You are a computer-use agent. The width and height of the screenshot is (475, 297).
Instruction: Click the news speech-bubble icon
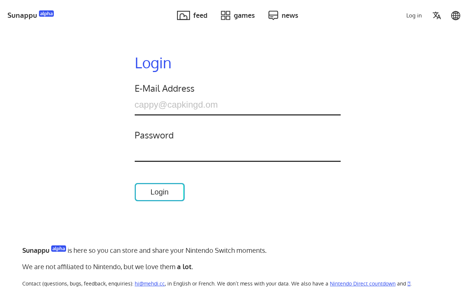click(x=273, y=16)
